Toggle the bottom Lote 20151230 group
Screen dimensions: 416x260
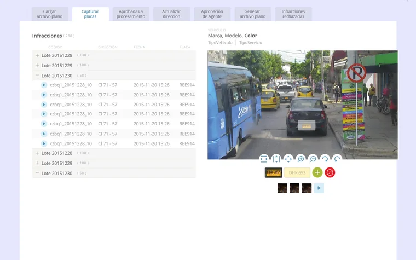tap(37, 173)
